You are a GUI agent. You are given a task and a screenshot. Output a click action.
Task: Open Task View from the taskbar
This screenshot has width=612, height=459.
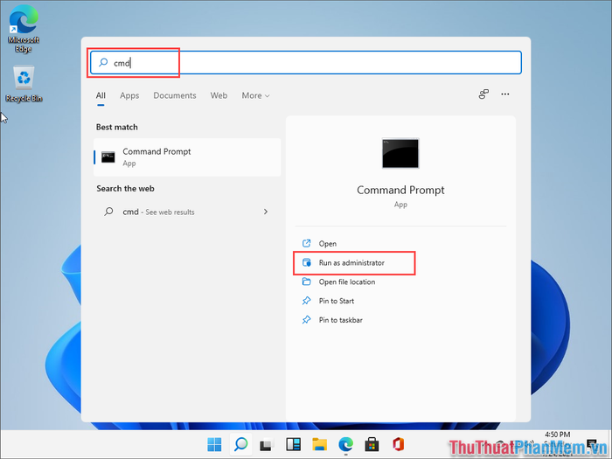[267, 444]
